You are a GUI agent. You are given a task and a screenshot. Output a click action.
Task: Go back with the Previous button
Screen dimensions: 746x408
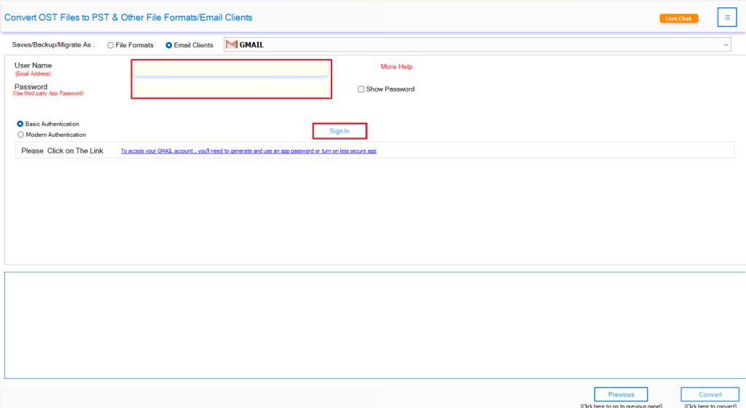[x=621, y=394]
